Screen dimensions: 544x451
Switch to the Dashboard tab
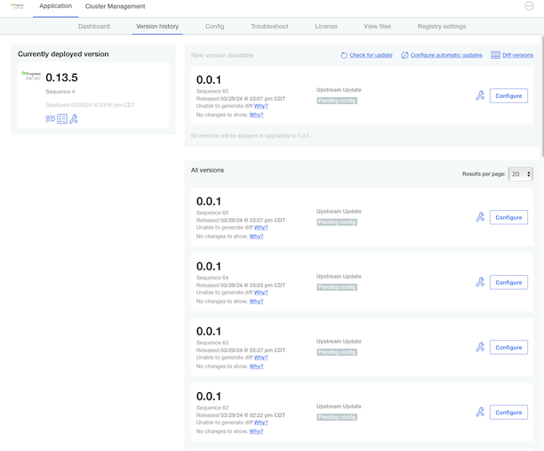[x=93, y=27]
